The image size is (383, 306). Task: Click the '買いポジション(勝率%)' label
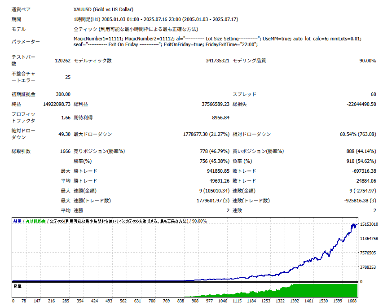click(258, 151)
